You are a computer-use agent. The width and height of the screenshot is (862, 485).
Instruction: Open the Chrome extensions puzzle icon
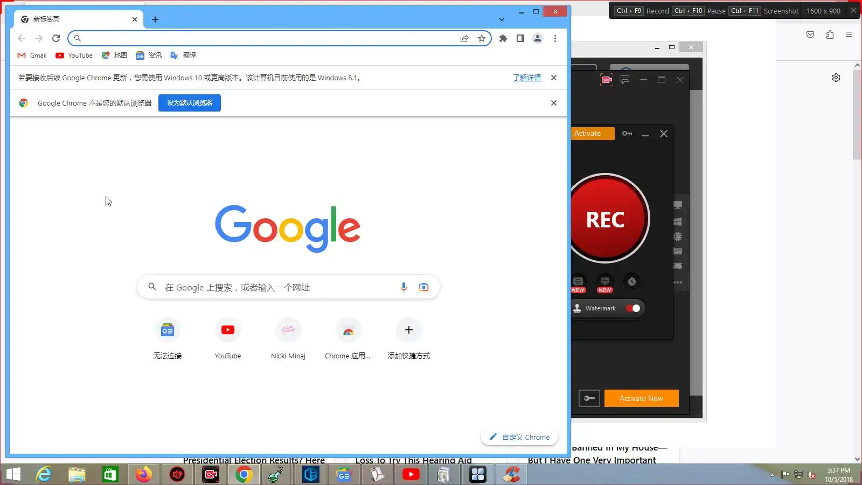(503, 38)
